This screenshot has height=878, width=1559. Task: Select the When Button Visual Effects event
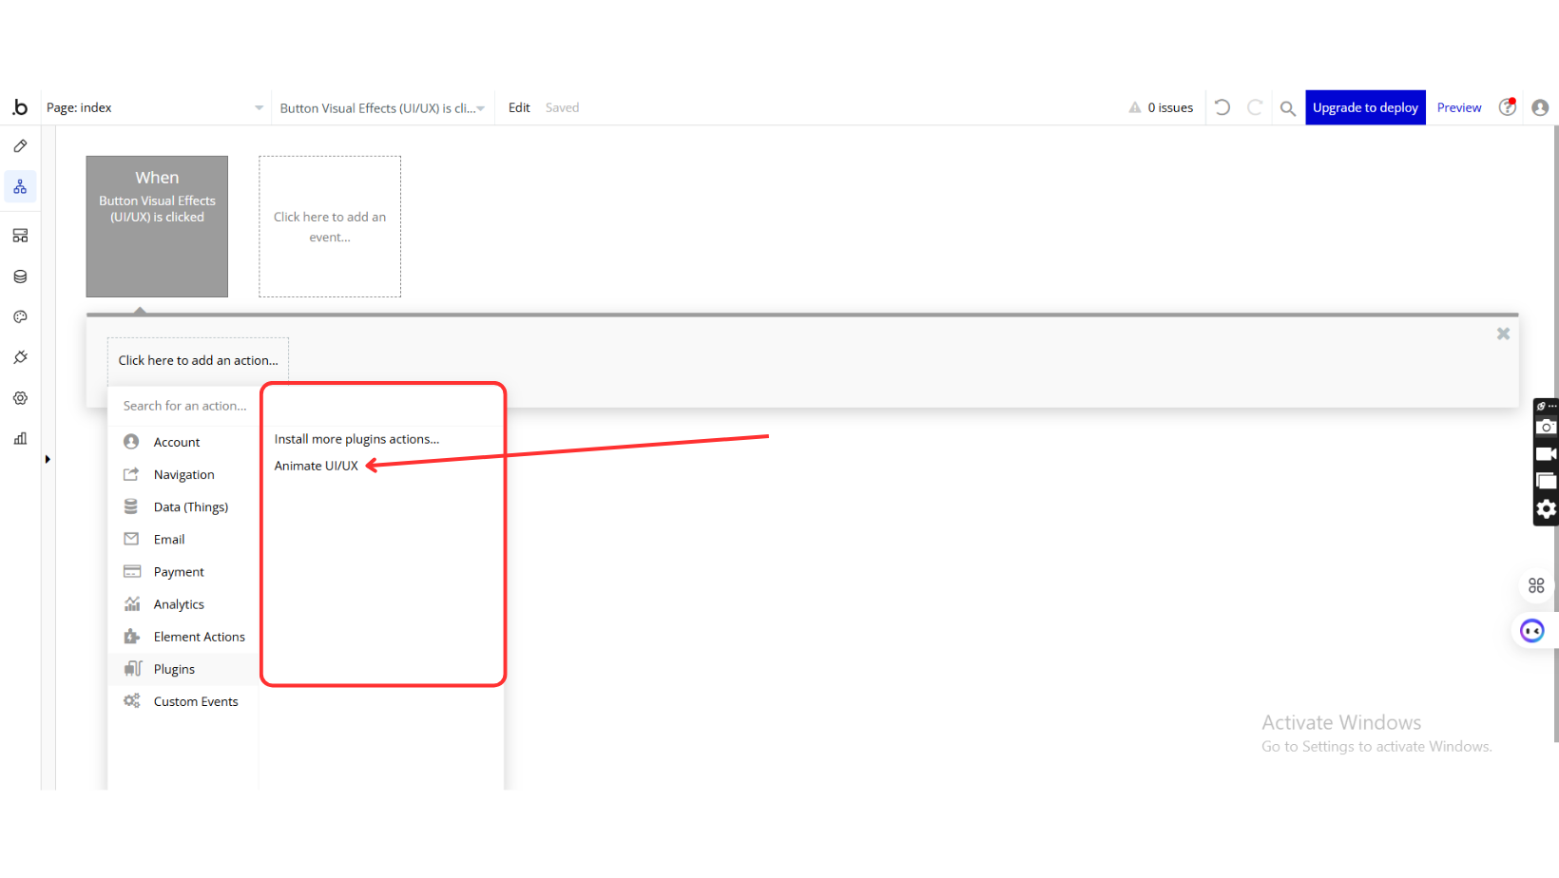click(157, 226)
